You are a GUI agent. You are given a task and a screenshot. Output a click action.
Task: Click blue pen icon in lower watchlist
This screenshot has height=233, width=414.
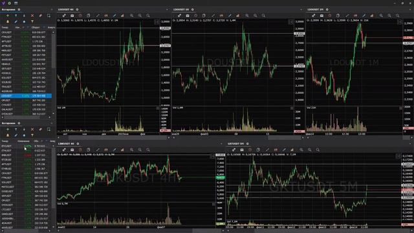coord(16,135)
